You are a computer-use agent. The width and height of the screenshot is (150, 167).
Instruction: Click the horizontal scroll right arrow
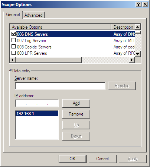tap(132, 60)
